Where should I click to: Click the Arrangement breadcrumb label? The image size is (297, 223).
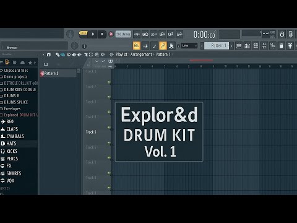pyautogui.click(x=141, y=55)
